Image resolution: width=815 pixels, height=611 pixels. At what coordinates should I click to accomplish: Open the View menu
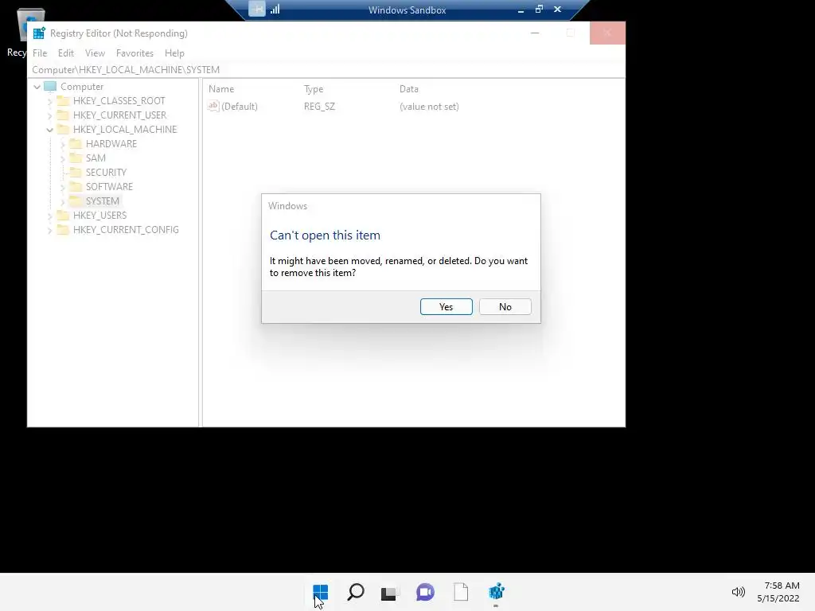point(96,53)
